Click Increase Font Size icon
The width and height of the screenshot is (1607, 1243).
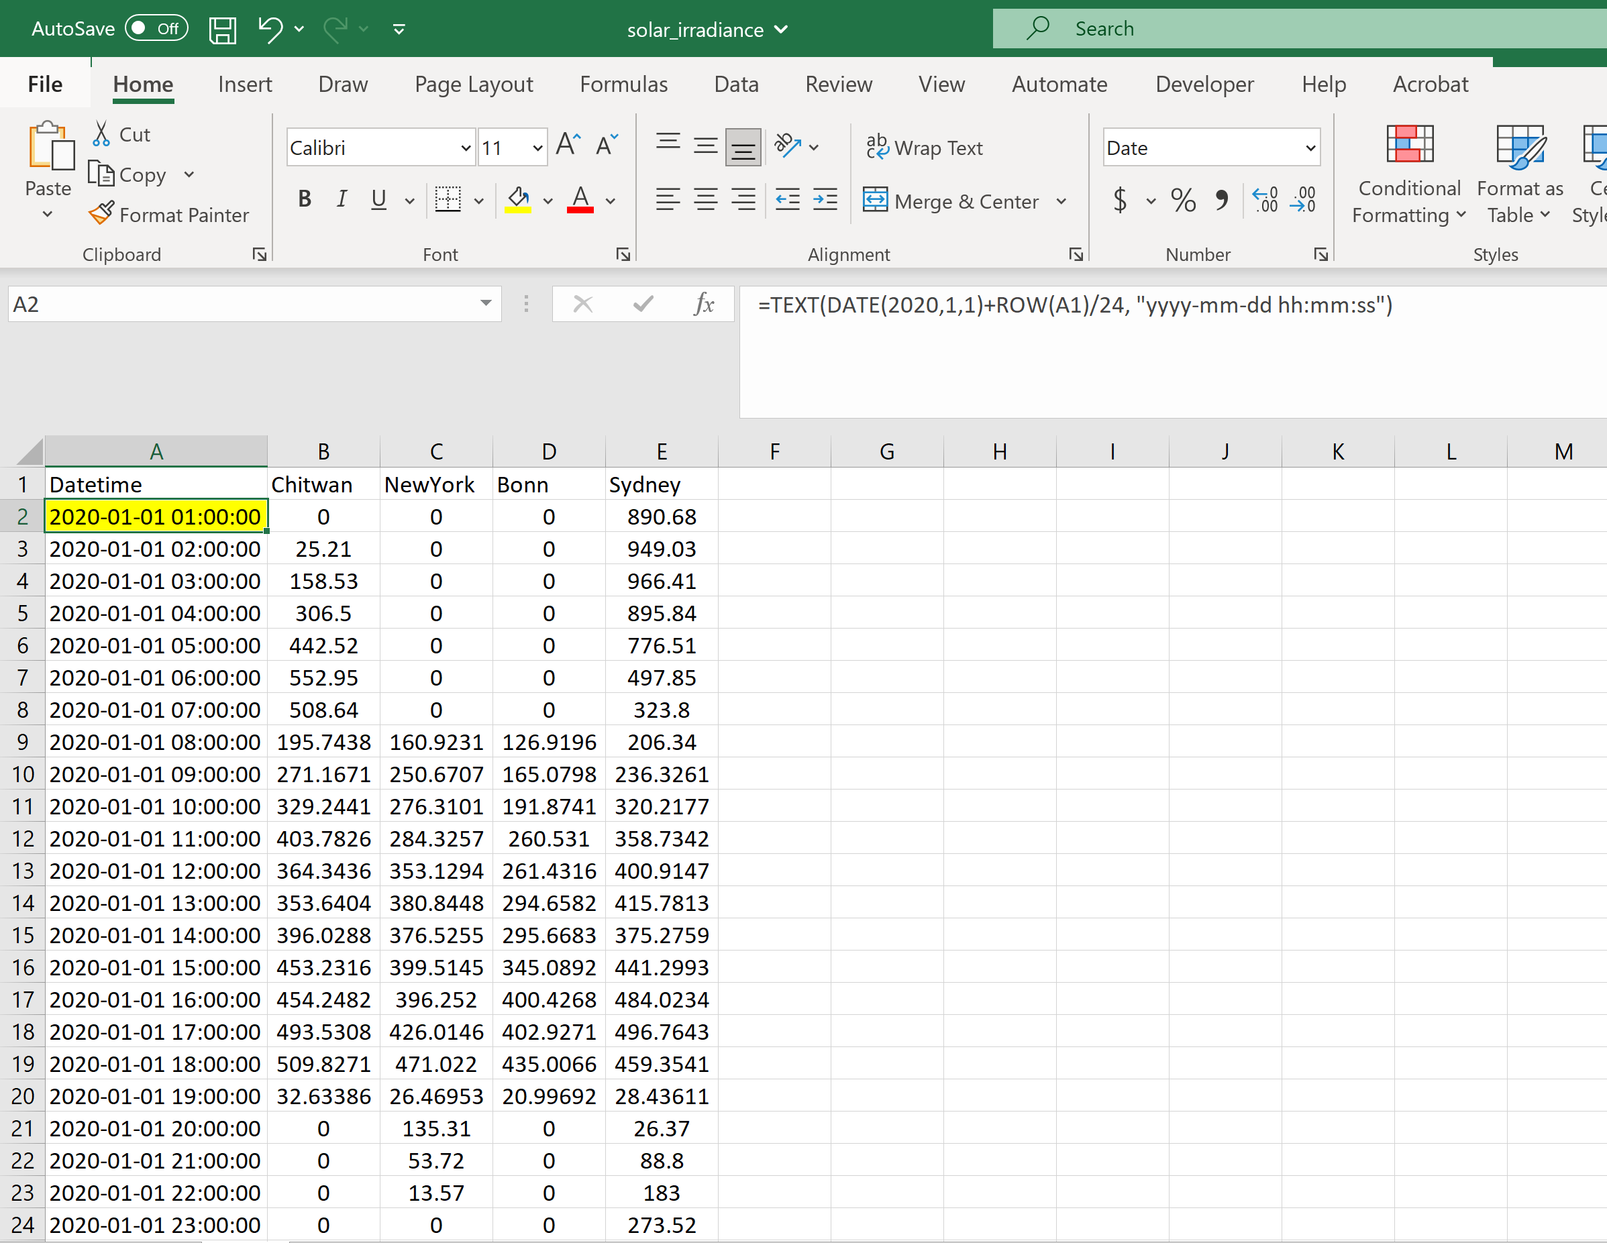click(568, 145)
